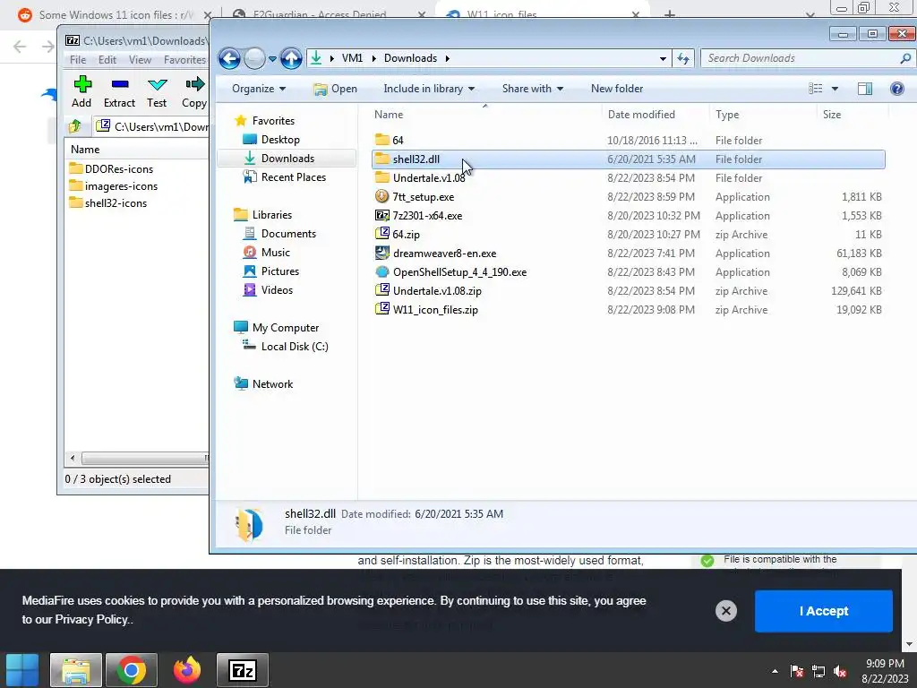Select Undertale.v1.08.zip archive
Viewport: 917px width, 688px height.
(x=628, y=291)
